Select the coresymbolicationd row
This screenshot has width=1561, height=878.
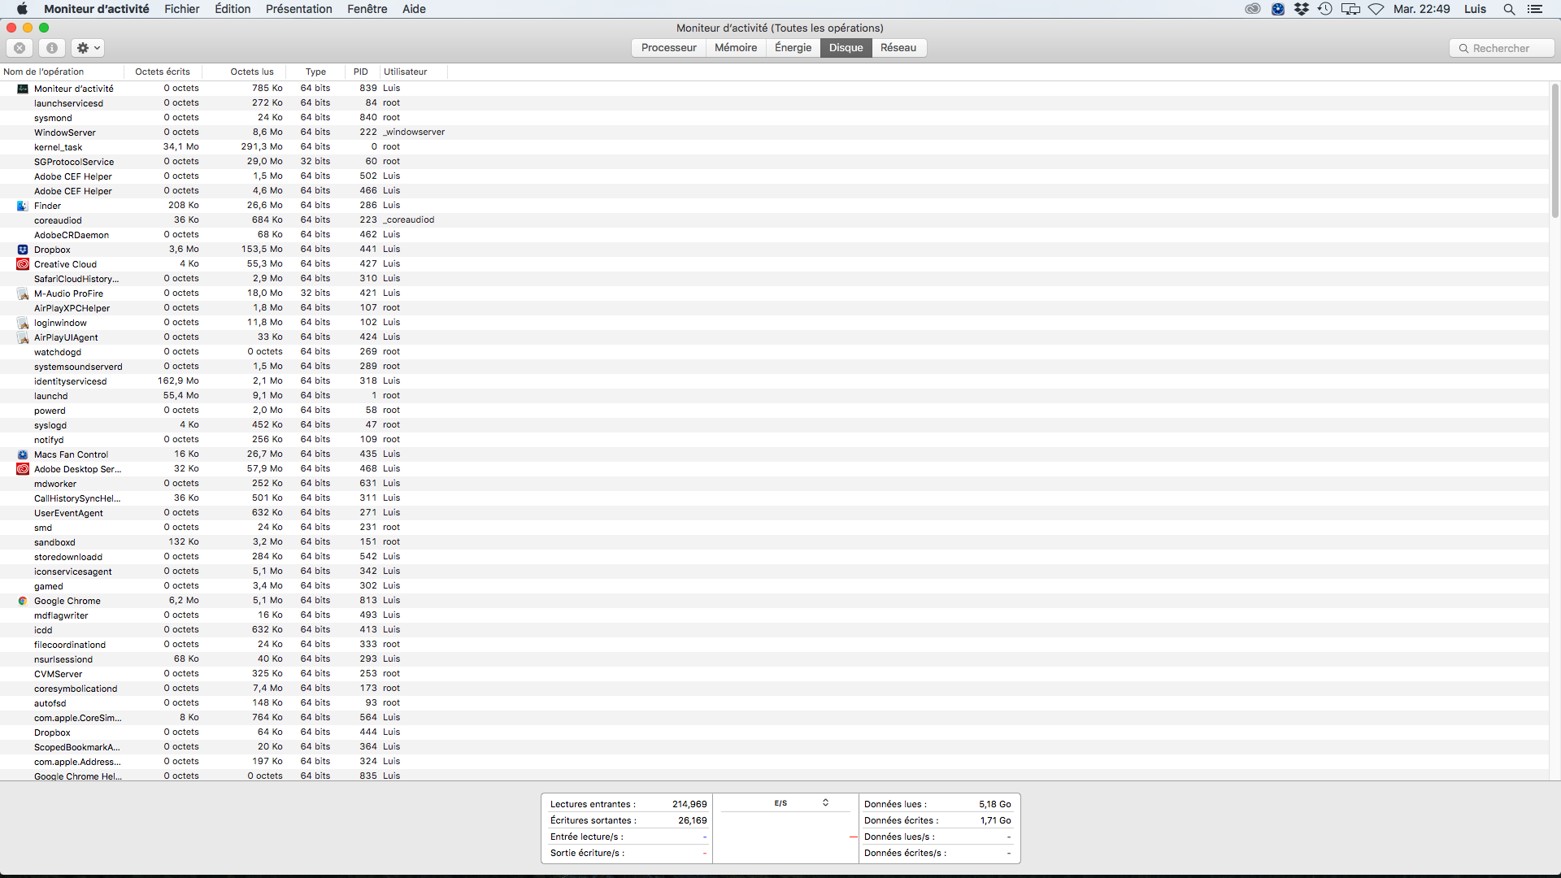click(x=774, y=689)
